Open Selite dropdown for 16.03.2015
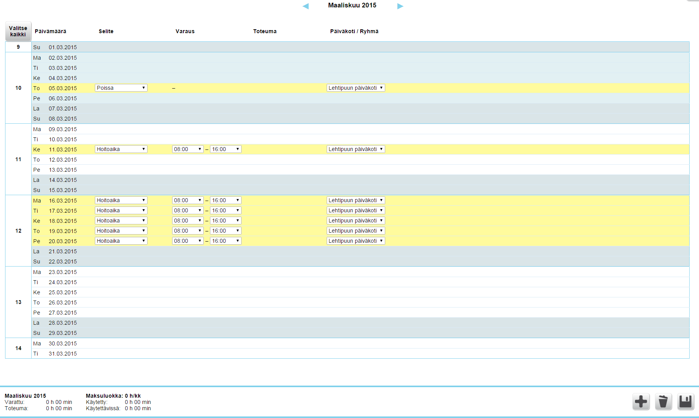699x418 pixels. pos(121,200)
